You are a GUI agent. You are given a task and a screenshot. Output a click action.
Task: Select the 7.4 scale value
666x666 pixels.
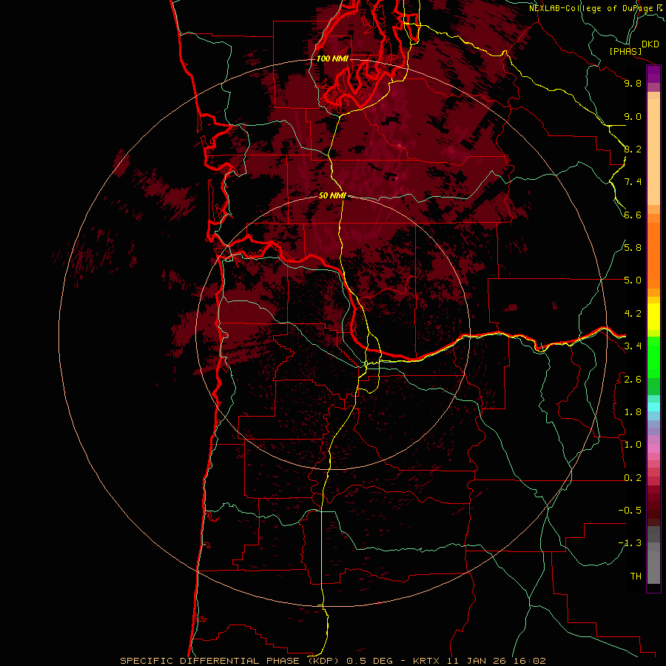(x=633, y=182)
